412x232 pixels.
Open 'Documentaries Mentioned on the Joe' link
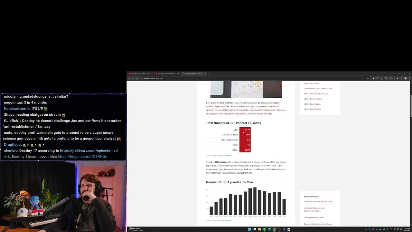click(318, 224)
